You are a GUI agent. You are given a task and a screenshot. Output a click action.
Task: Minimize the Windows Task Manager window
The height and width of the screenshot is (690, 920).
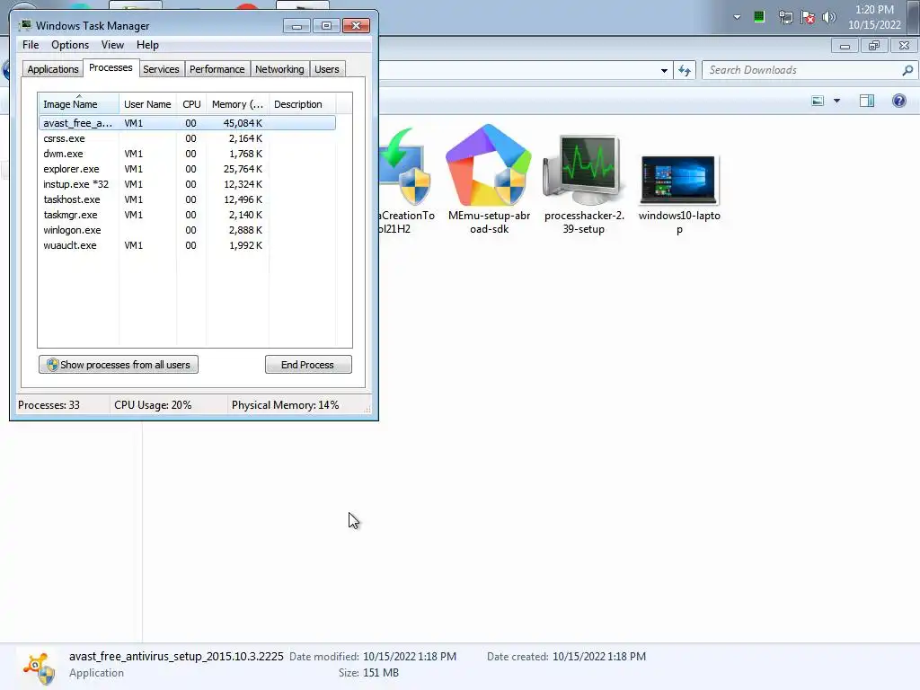point(296,26)
